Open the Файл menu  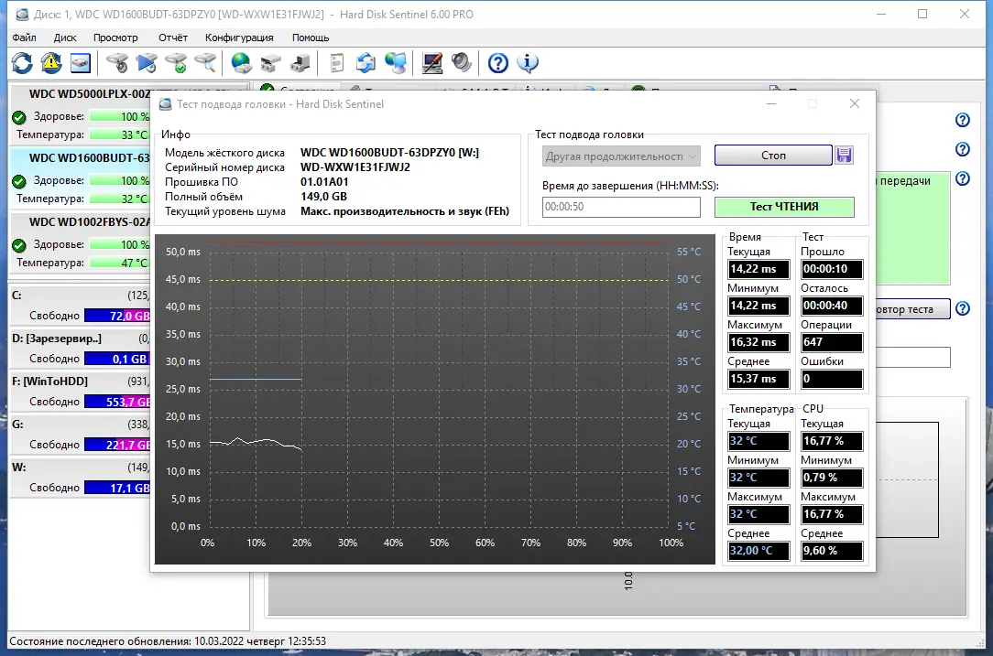point(24,38)
